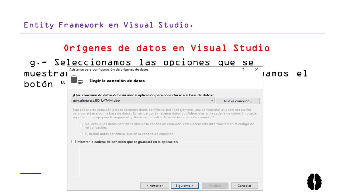Click the Elegir la conexión de datos heading
The image size is (345, 194).
pyautogui.click(x=117, y=81)
